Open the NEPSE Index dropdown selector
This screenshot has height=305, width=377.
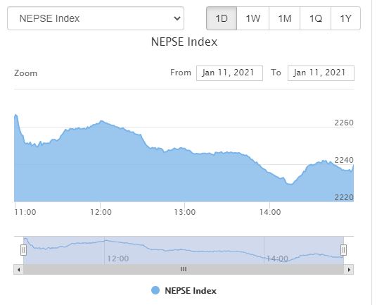click(x=96, y=18)
